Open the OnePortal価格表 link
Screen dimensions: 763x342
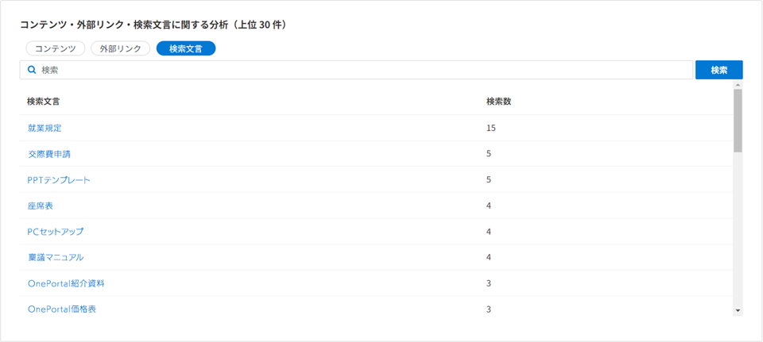click(x=62, y=309)
